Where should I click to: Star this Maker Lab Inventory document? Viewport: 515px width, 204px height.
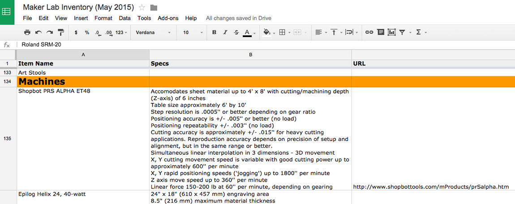[x=142, y=7]
